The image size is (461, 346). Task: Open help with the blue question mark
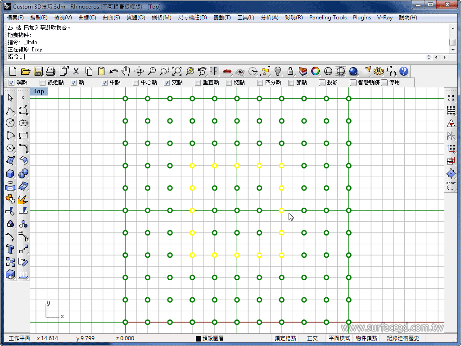click(x=404, y=71)
